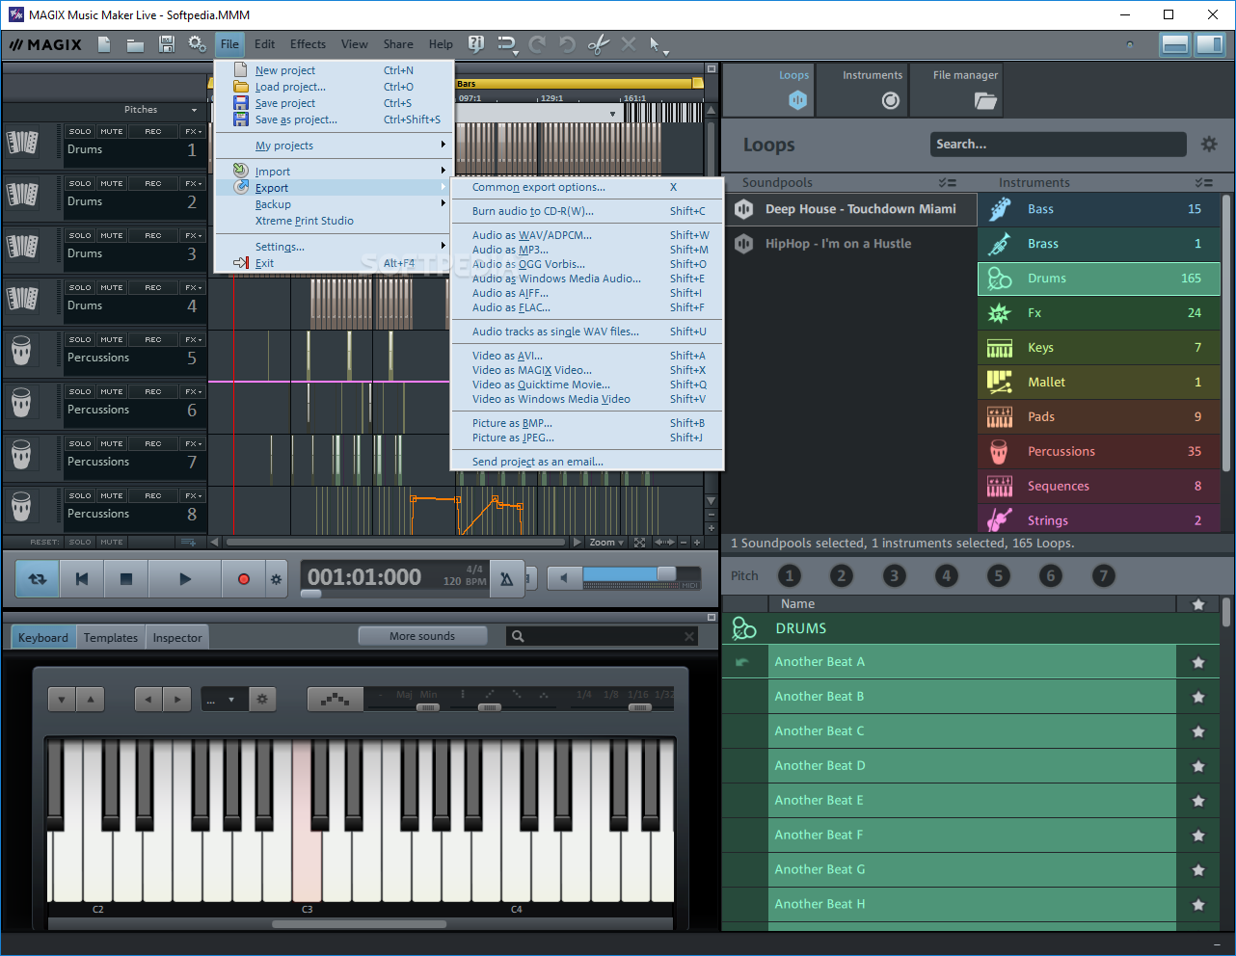
Task: Favorite the Another Beat C loop
Action: (x=1198, y=731)
